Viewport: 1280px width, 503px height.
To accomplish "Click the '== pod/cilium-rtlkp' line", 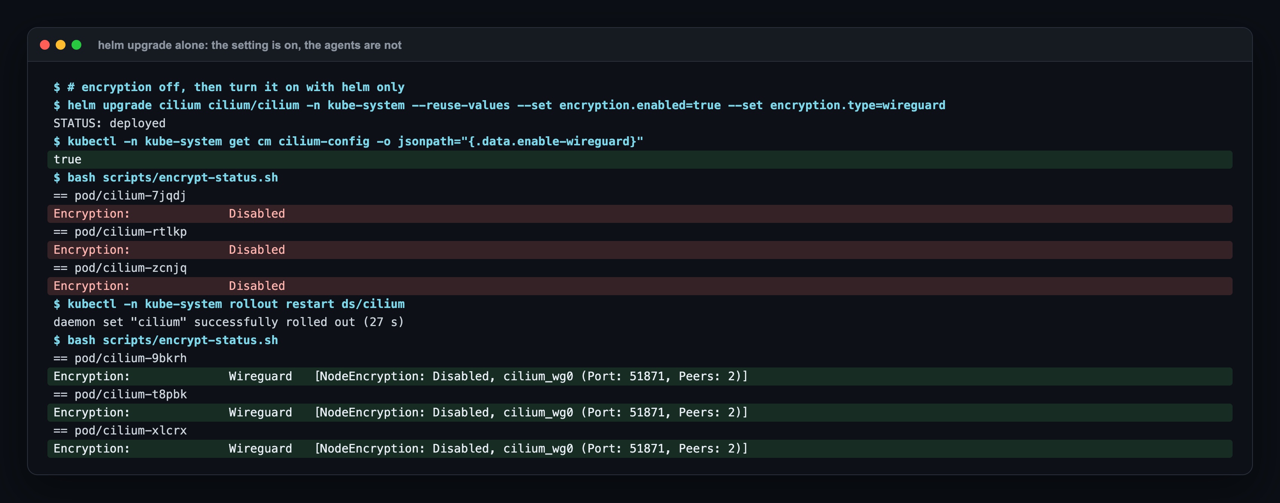I will coord(120,232).
